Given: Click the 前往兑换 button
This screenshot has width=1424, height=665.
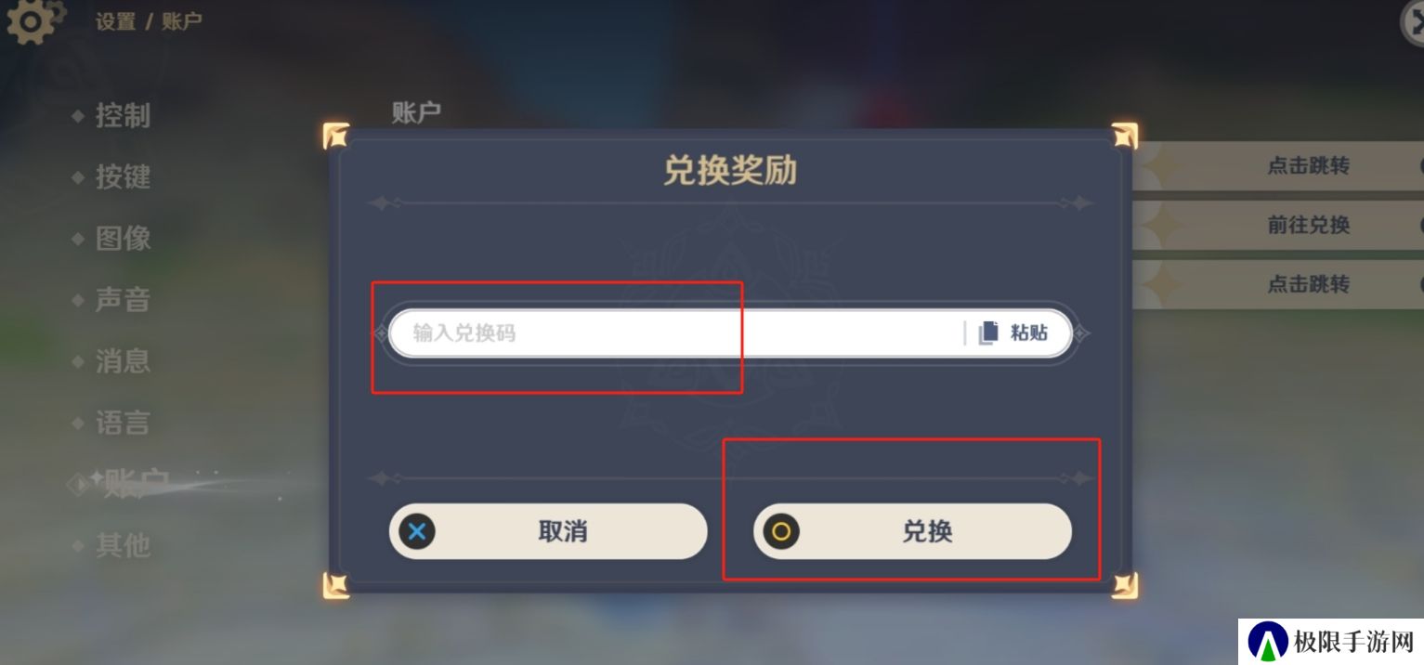Looking at the screenshot, I should click(1308, 225).
